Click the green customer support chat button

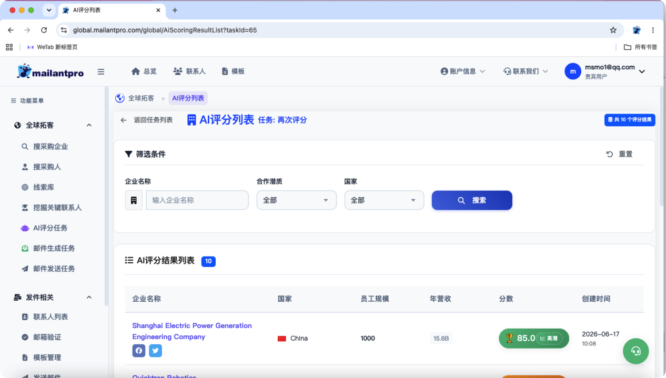coord(636,351)
